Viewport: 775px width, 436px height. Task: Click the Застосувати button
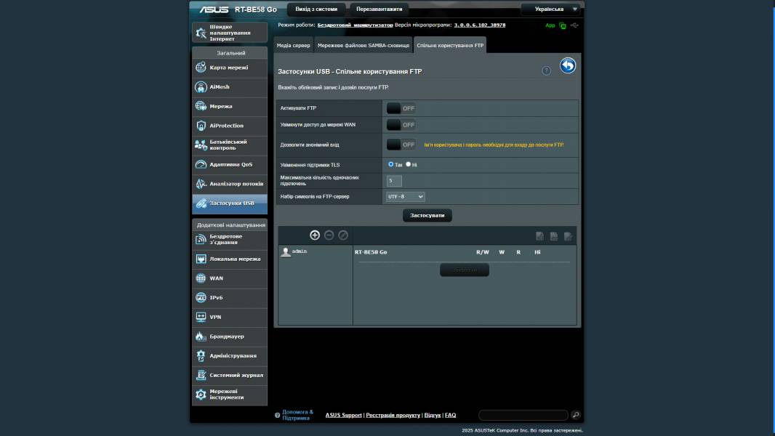pos(427,215)
